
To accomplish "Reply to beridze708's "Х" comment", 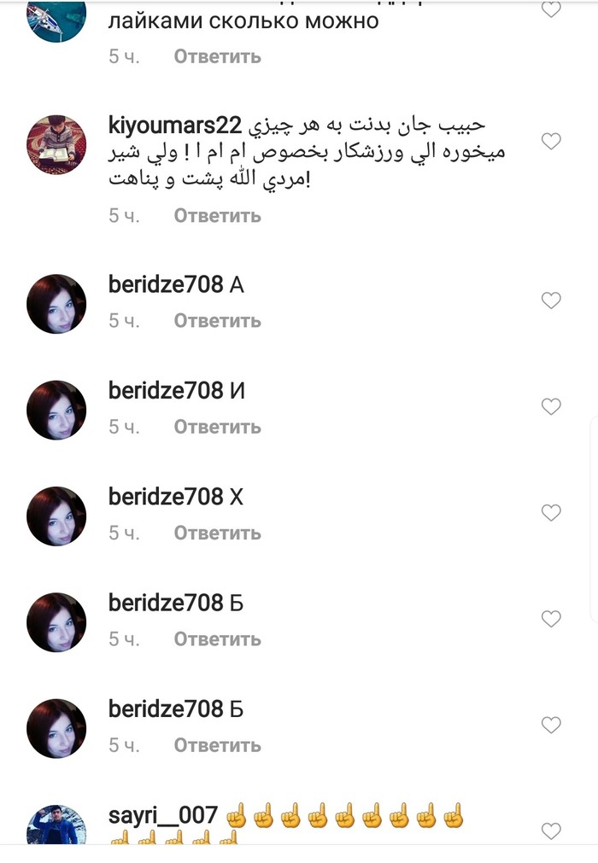I will tap(218, 533).
